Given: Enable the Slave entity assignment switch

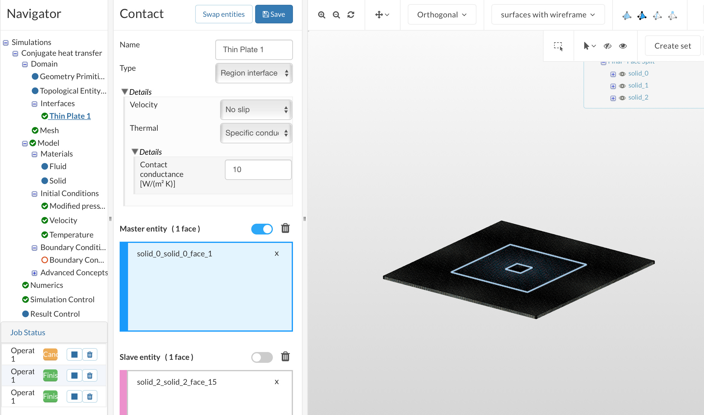Looking at the screenshot, I should click(262, 357).
